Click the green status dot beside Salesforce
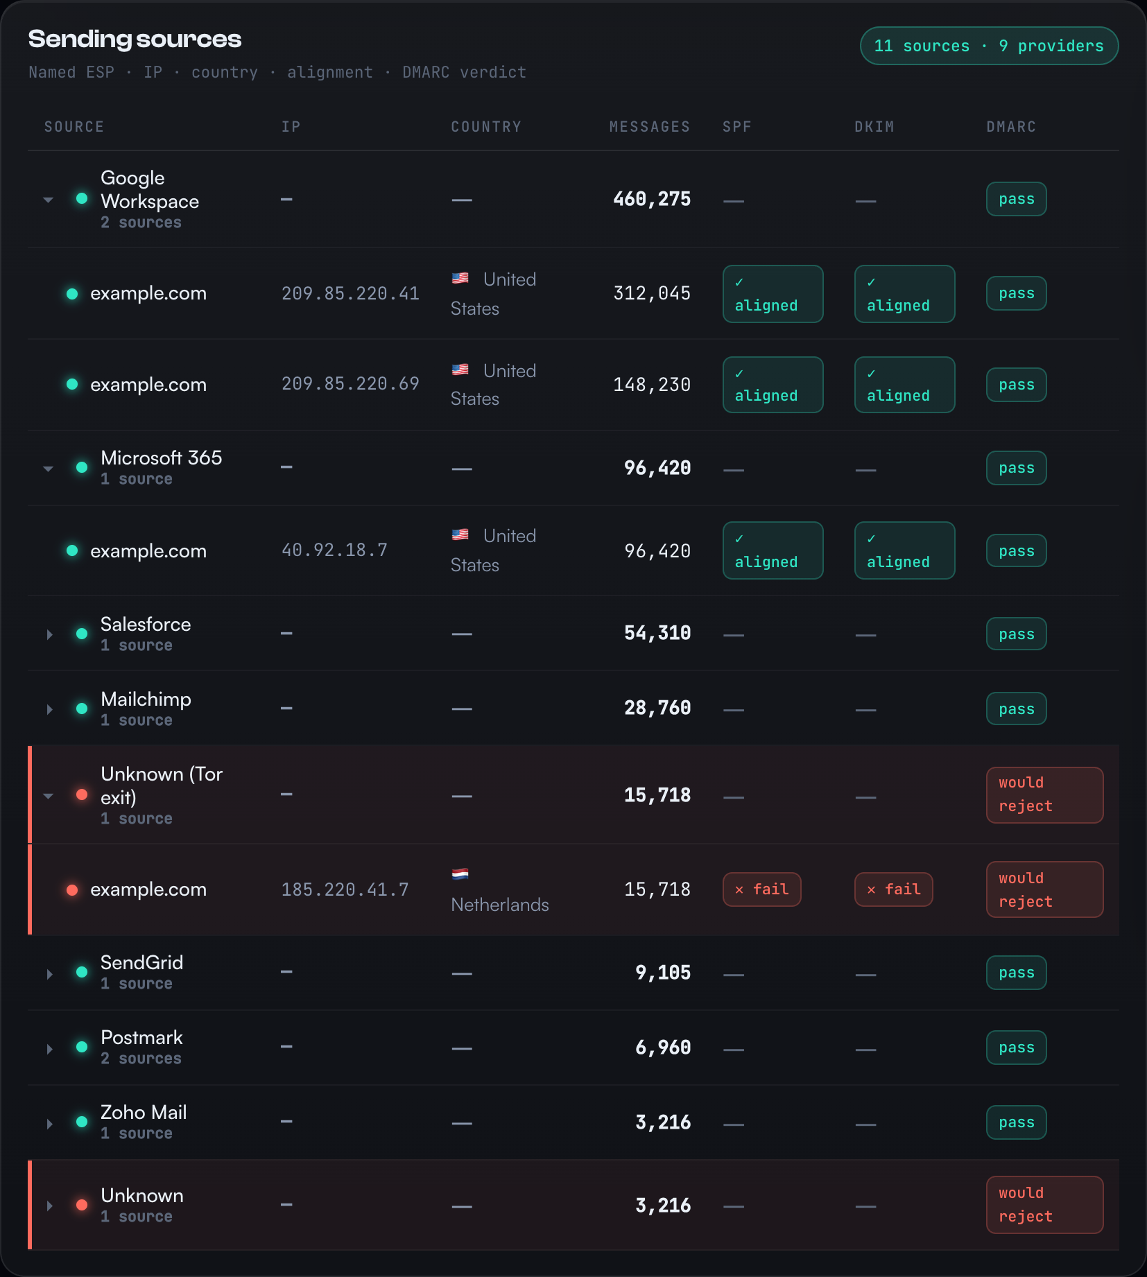 [82, 634]
